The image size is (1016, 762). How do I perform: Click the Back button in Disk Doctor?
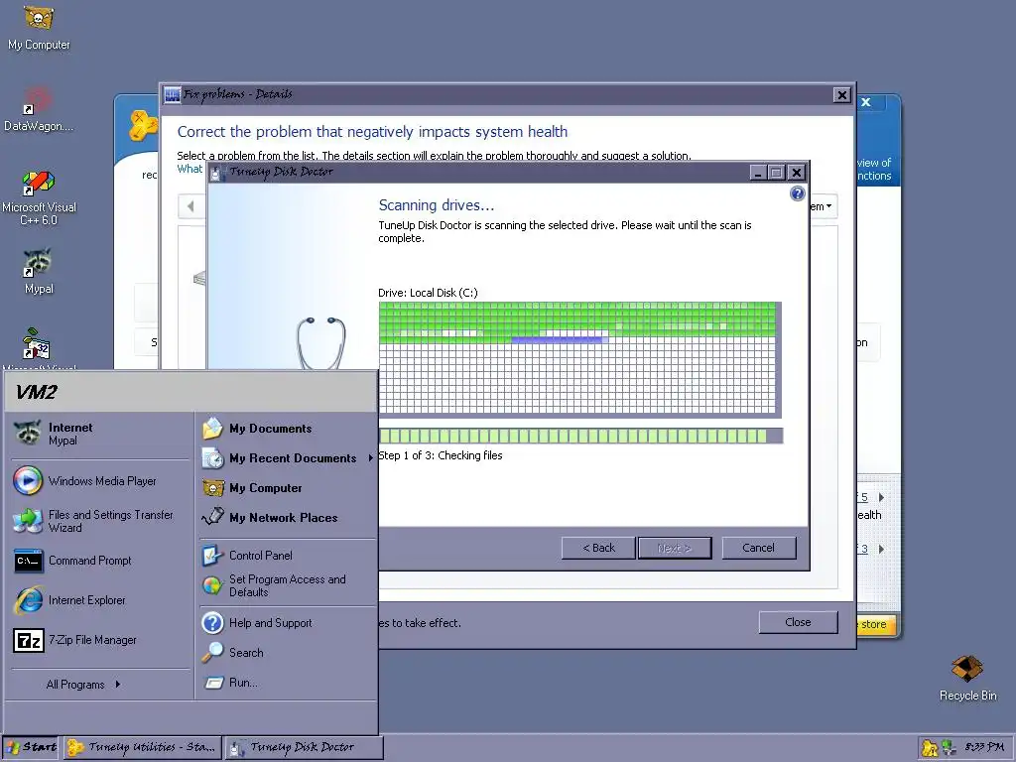tap(598, 548)
